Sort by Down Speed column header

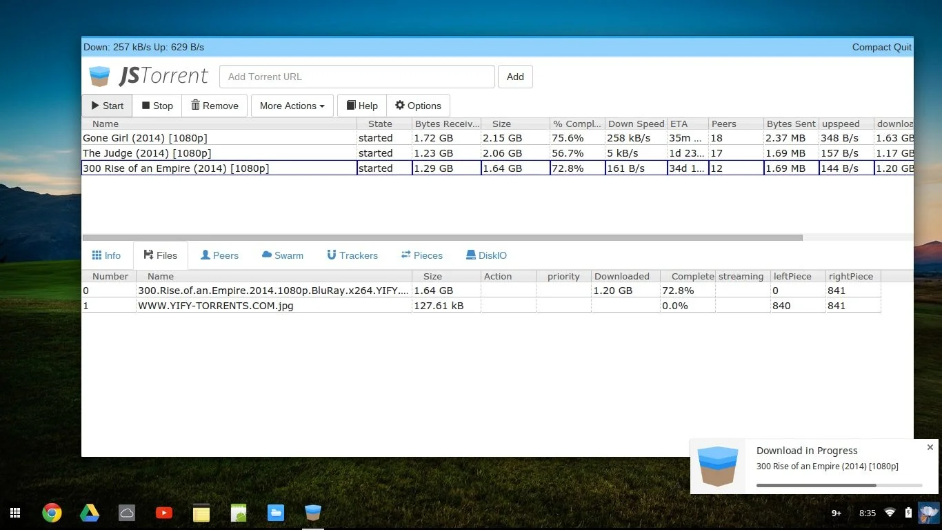[x=636, y=124]
